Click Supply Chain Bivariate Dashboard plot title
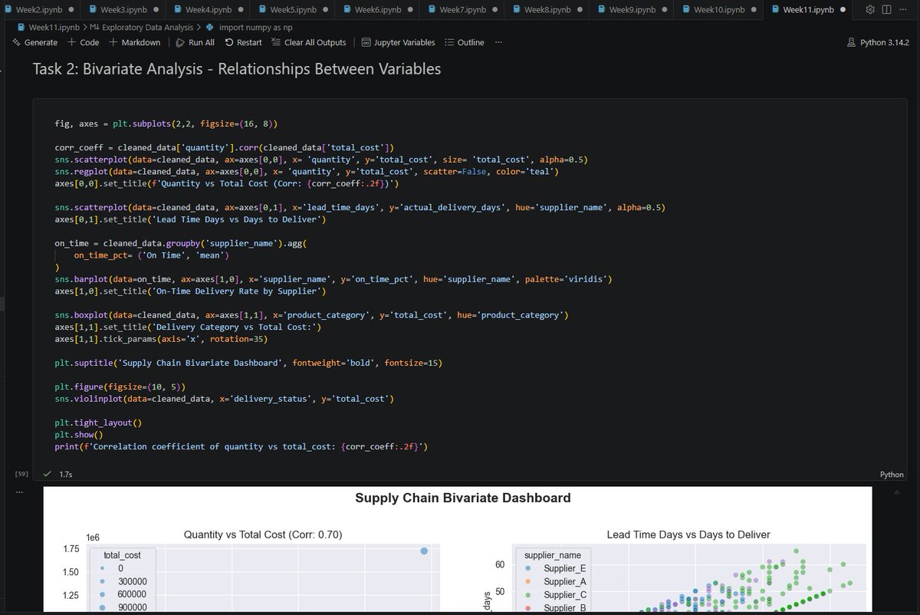 pos(463,498)
